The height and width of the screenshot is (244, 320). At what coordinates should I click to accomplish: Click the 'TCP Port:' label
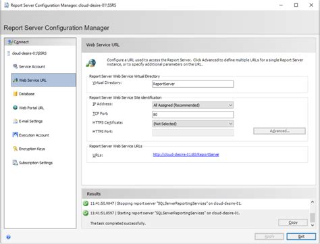tap(100, 114)
